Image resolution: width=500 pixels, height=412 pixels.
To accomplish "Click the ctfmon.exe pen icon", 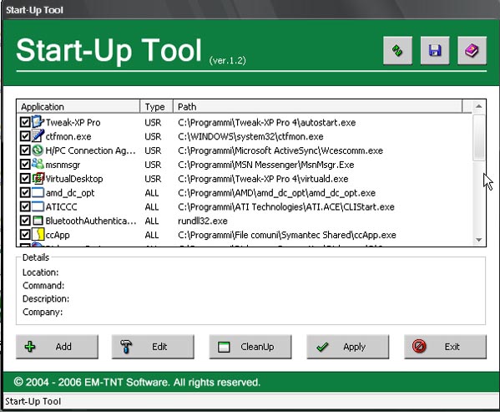I will [38, 136].
